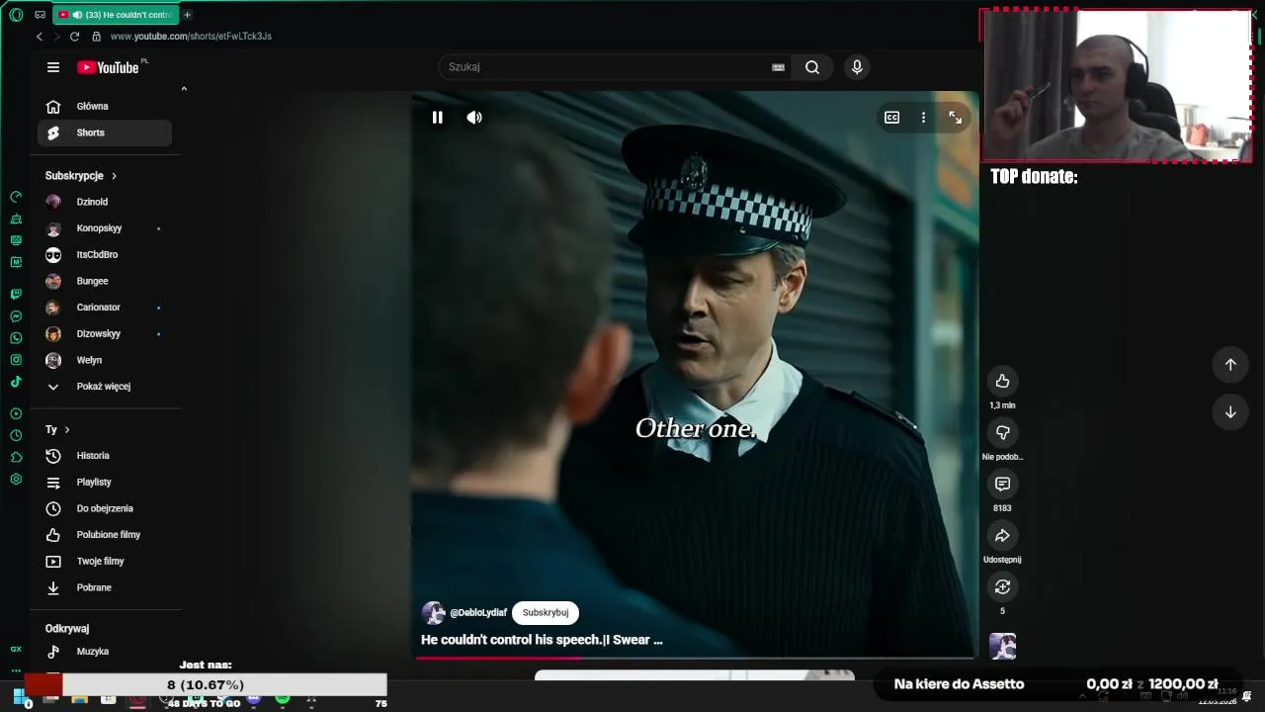Open Do obejrzenia watch later list

105,508
